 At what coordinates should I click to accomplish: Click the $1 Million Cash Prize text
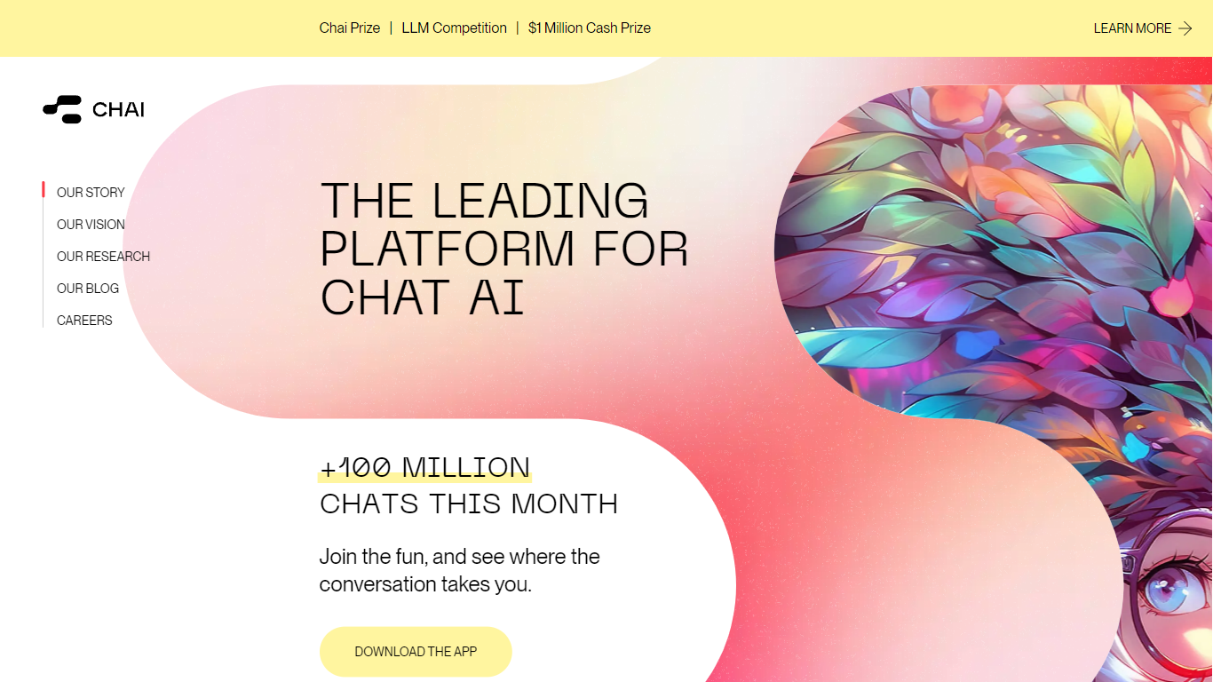pos(590,28)
